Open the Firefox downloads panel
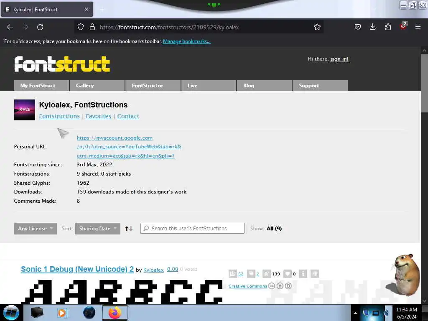The height and width of the screenshot is (321, 428). (x=372, y=27)
